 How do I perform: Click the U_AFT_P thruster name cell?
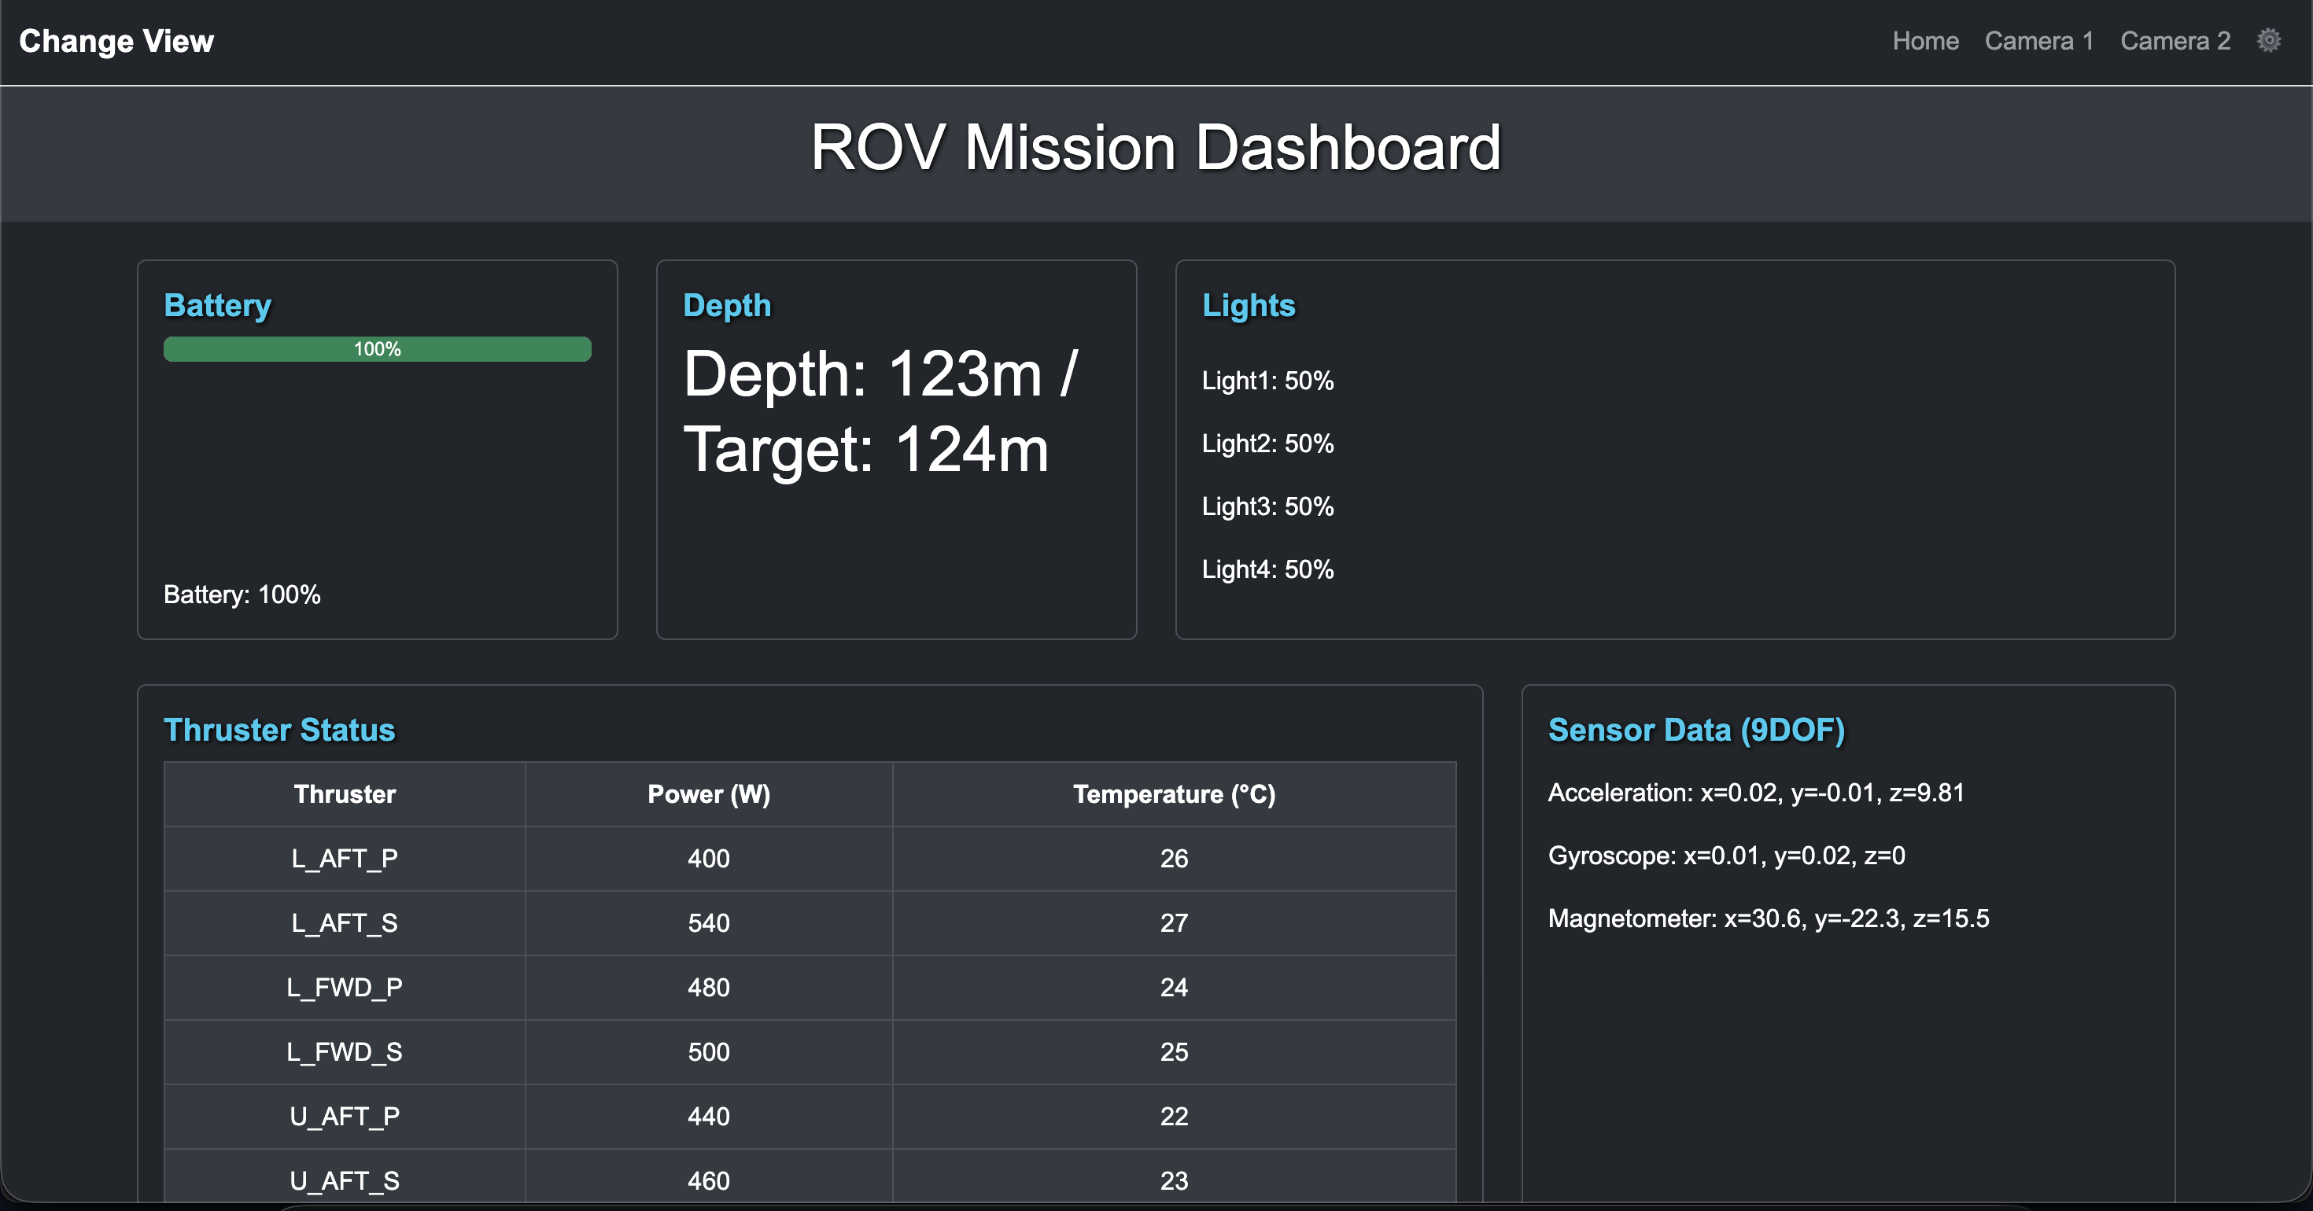point(344,1117)
